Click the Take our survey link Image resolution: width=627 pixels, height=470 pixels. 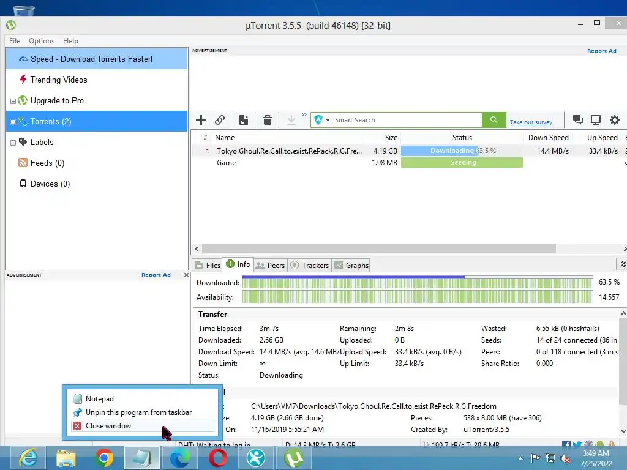pyautogui.click(x=531, y=122)
